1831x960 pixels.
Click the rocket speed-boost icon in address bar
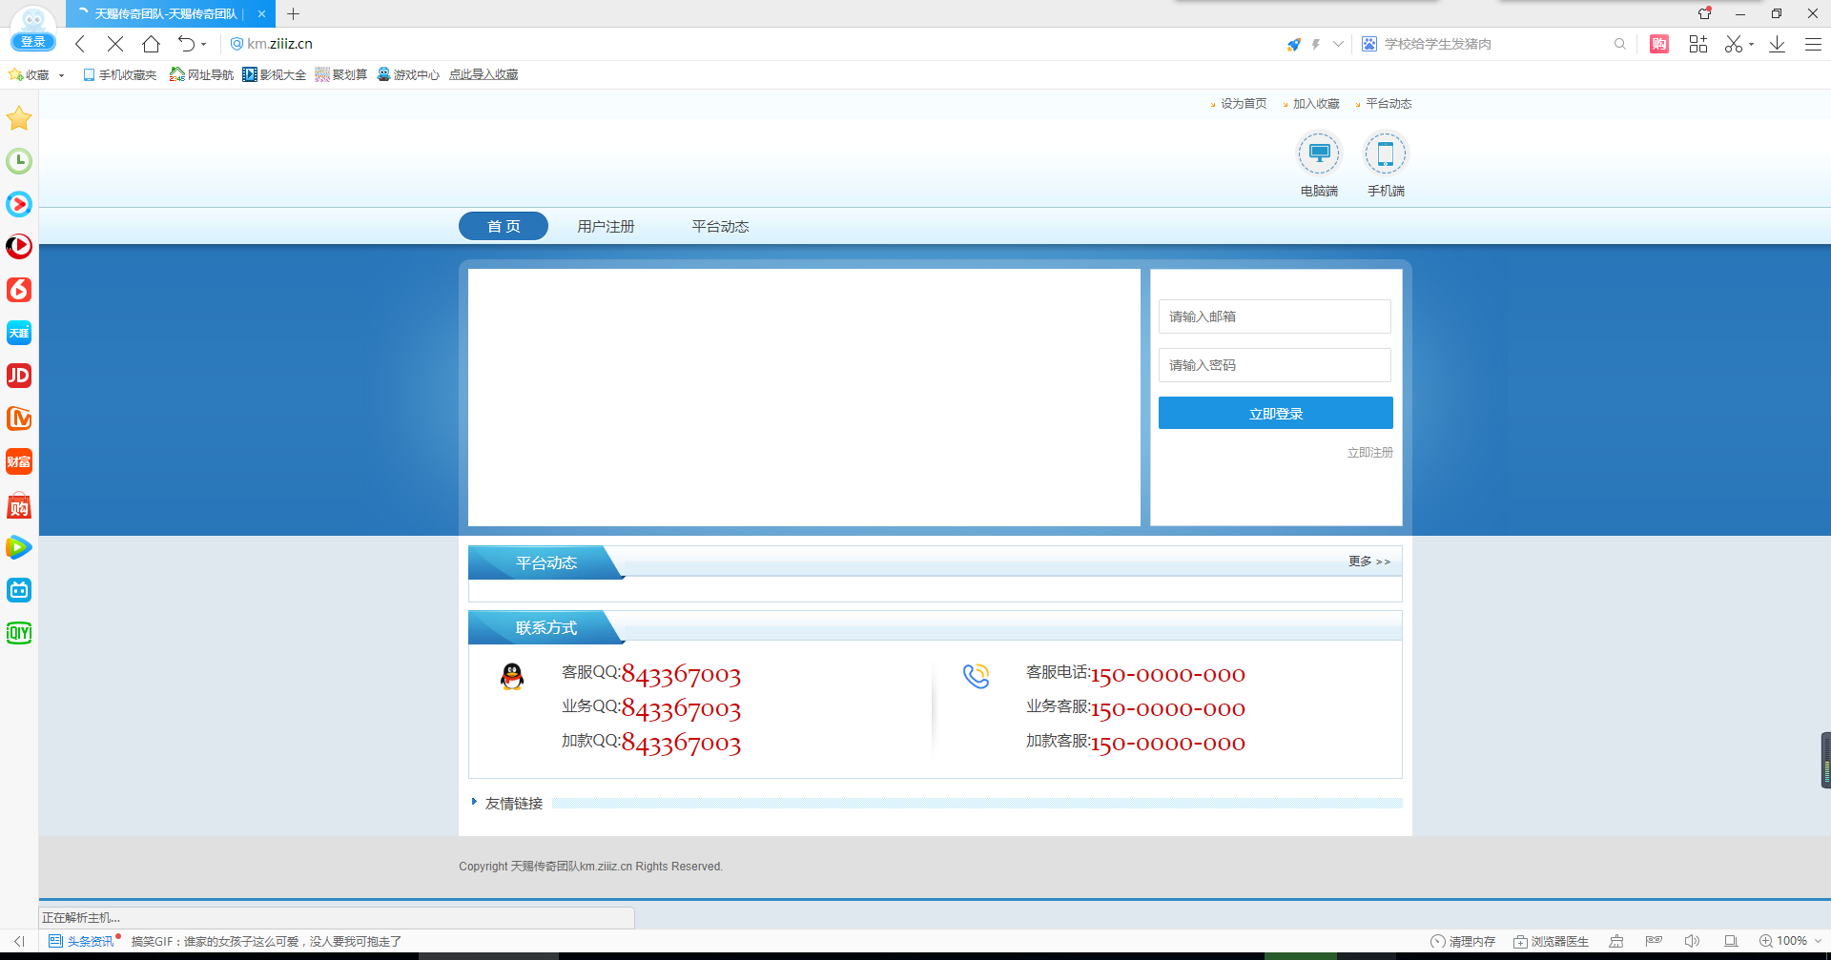[1293, 44]
